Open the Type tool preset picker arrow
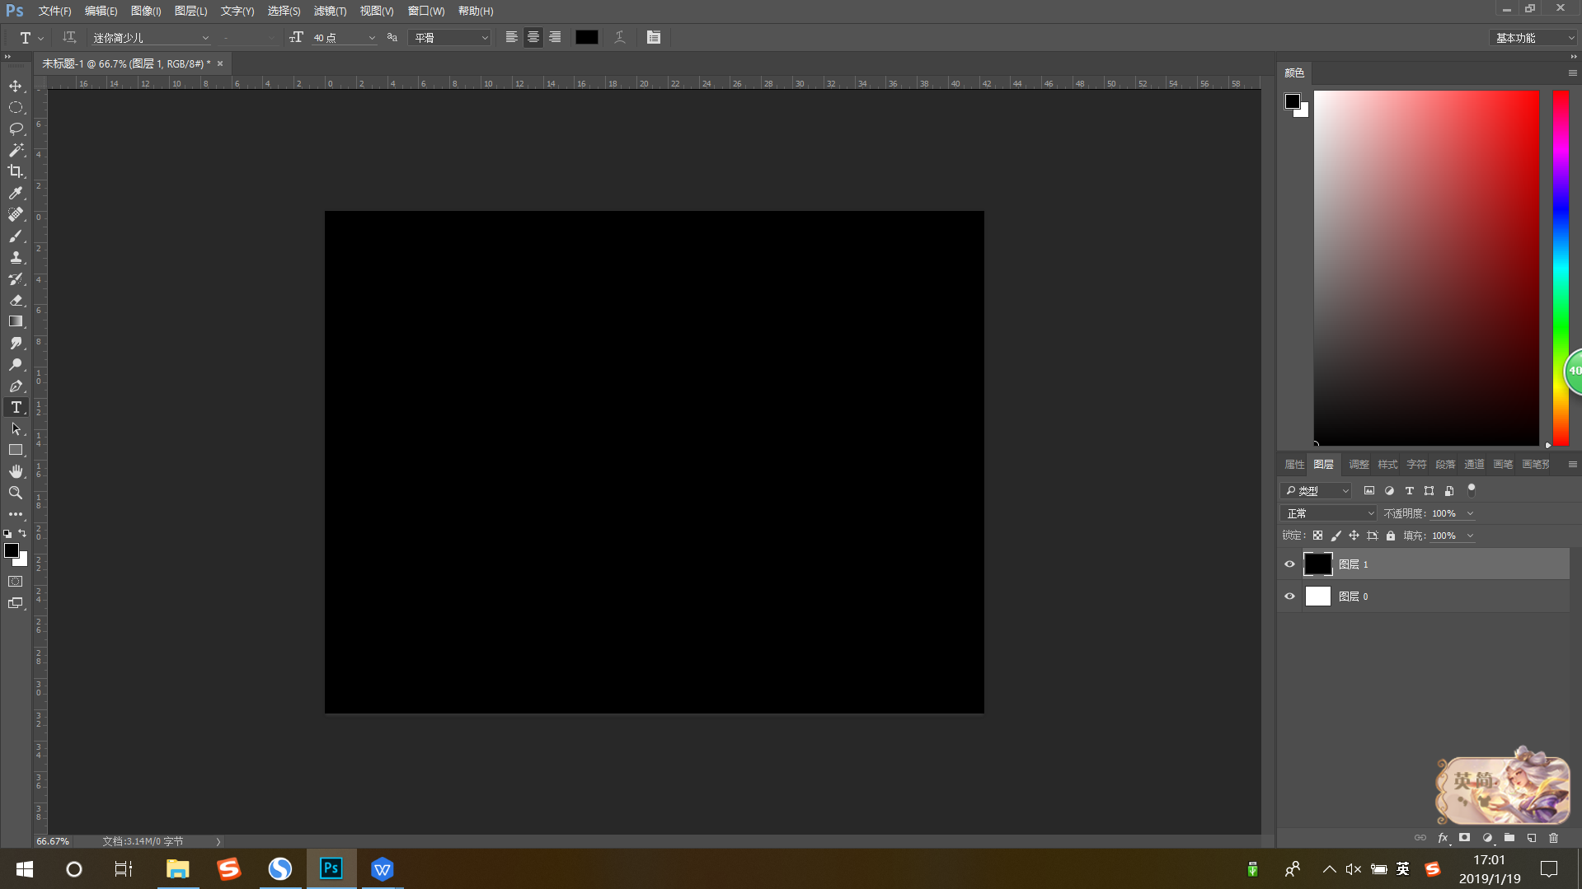 [40, 38]
